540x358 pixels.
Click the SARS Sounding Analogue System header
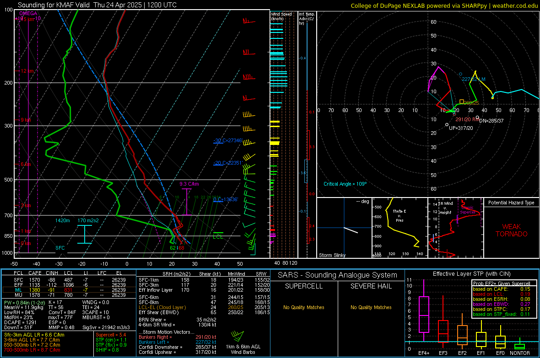tap(338, 275)
